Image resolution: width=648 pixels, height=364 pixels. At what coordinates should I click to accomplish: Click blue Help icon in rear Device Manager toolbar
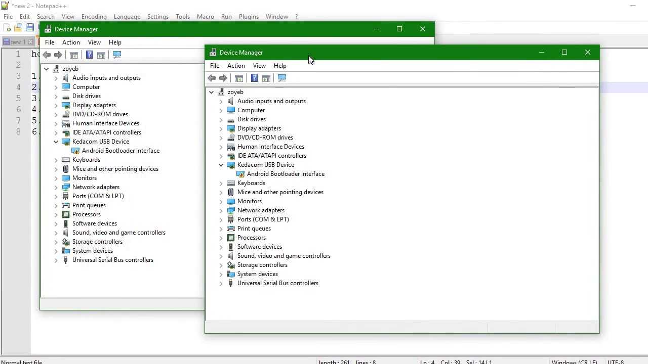pos(89,55)
